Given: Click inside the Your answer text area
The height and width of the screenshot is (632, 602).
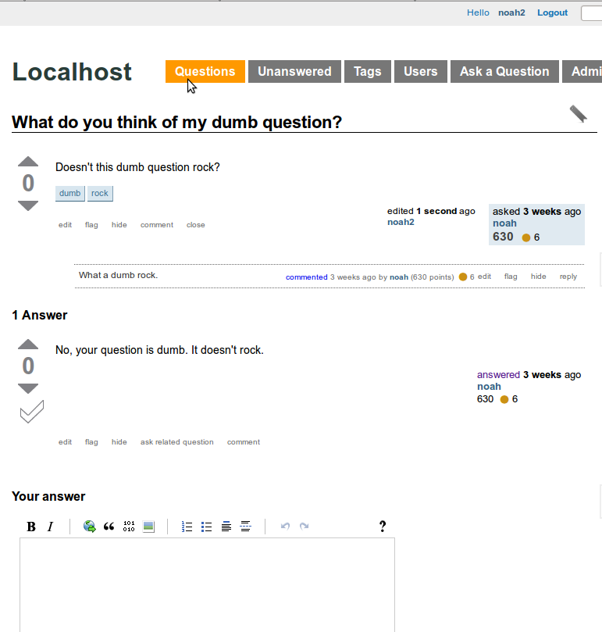Looking at the screenshot, I should 207,582.
